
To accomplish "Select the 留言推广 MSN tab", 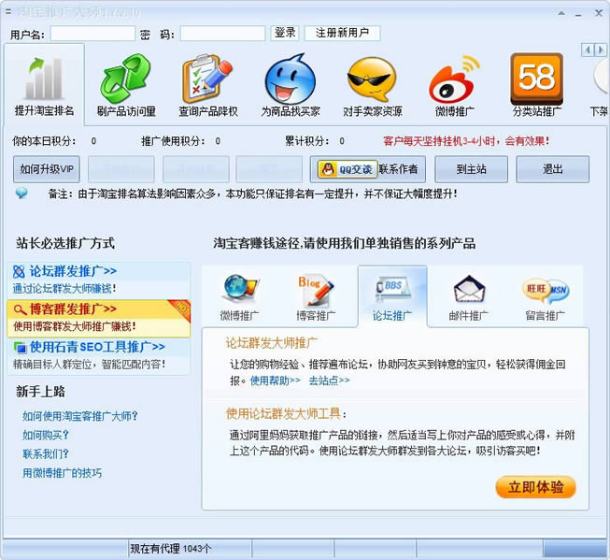I will 543,293.
